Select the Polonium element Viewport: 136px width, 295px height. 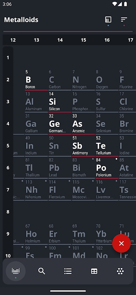coord(107,168)
